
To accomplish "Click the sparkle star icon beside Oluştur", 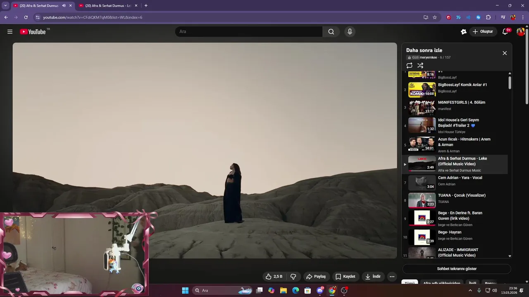I will pyautogui.click(x=464, y=32).
